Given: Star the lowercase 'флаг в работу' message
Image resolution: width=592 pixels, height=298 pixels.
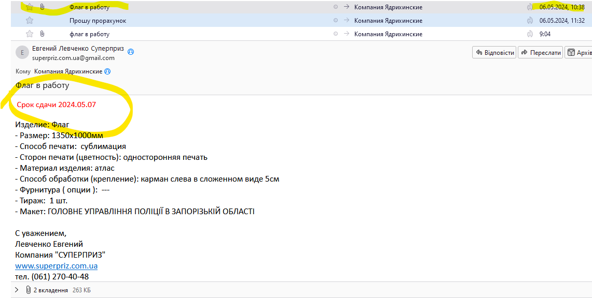Looking at the screenshot, I should coord(30,34).
